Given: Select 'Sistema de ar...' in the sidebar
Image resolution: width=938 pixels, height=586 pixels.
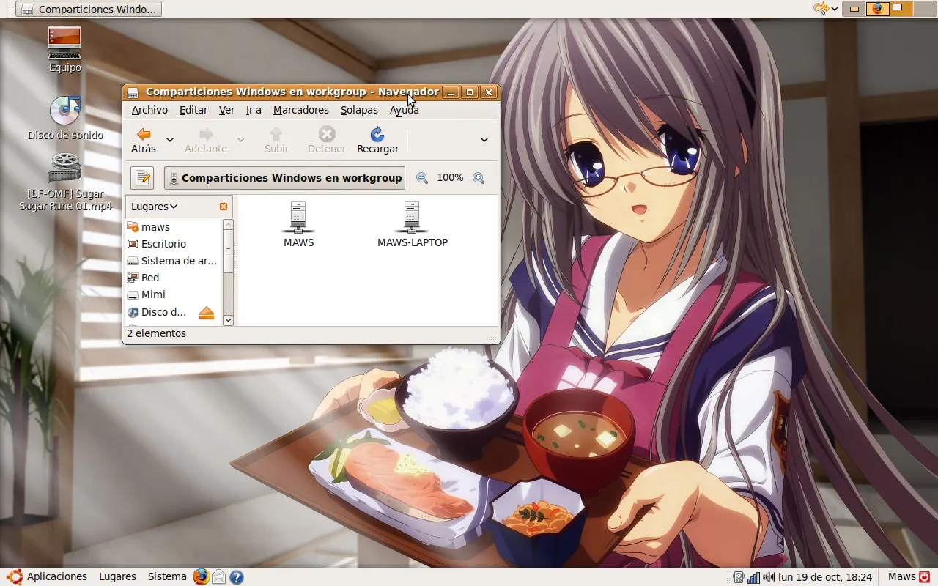Looking at the screenshot, I should (x=173, y=261).
